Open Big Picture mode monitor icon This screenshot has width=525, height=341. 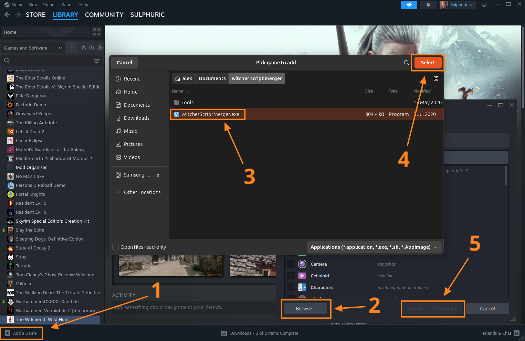coord(484,5)
